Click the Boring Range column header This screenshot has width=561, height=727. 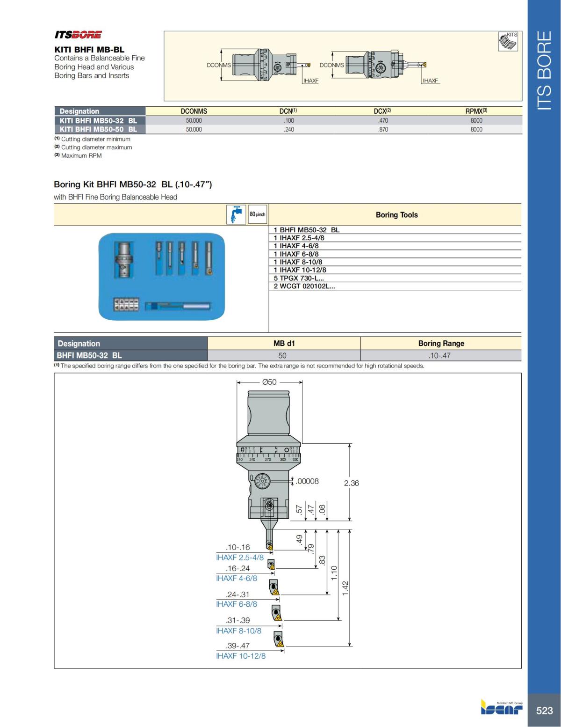[441, 343]
